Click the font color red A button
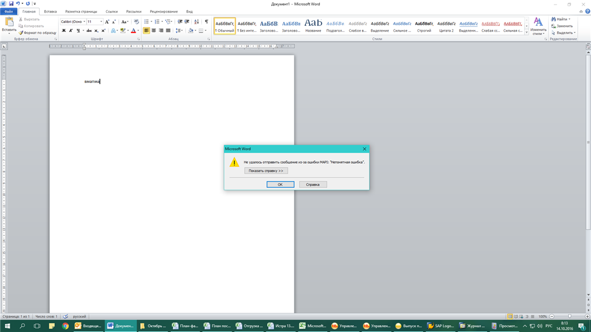This screenshot has height=332, width=591. [133, 31]
